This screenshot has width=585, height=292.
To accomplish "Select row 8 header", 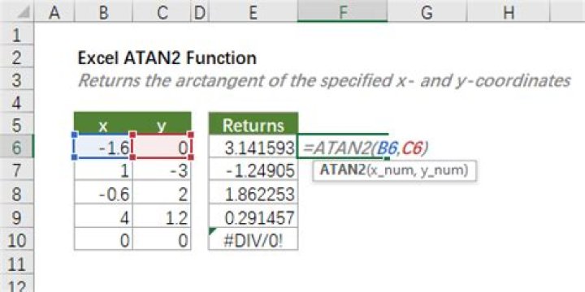I will (x=17, y=194).
